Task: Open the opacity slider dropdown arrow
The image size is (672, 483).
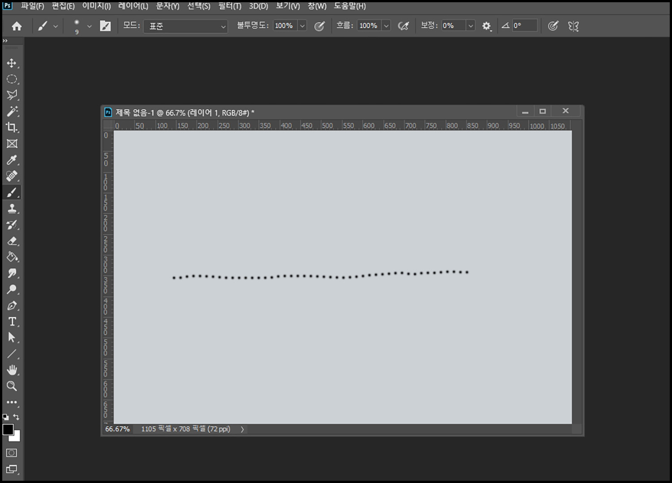Action: (302, 26)
